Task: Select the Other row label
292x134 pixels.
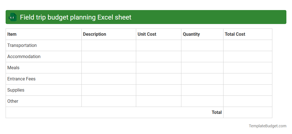Action: point(13,101)
